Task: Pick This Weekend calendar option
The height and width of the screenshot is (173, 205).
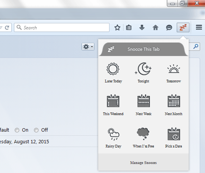Action: (113, 105)
